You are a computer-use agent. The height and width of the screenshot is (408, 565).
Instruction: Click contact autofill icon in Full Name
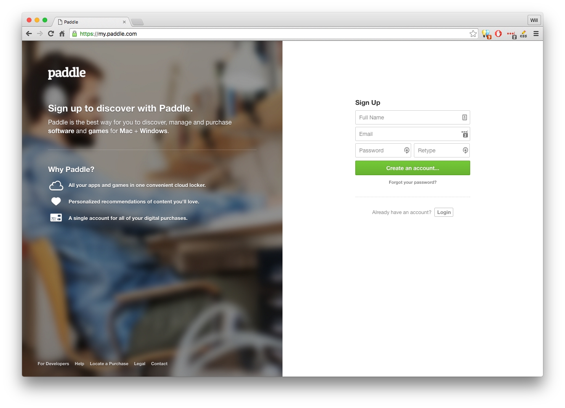(x=464, y=117)
